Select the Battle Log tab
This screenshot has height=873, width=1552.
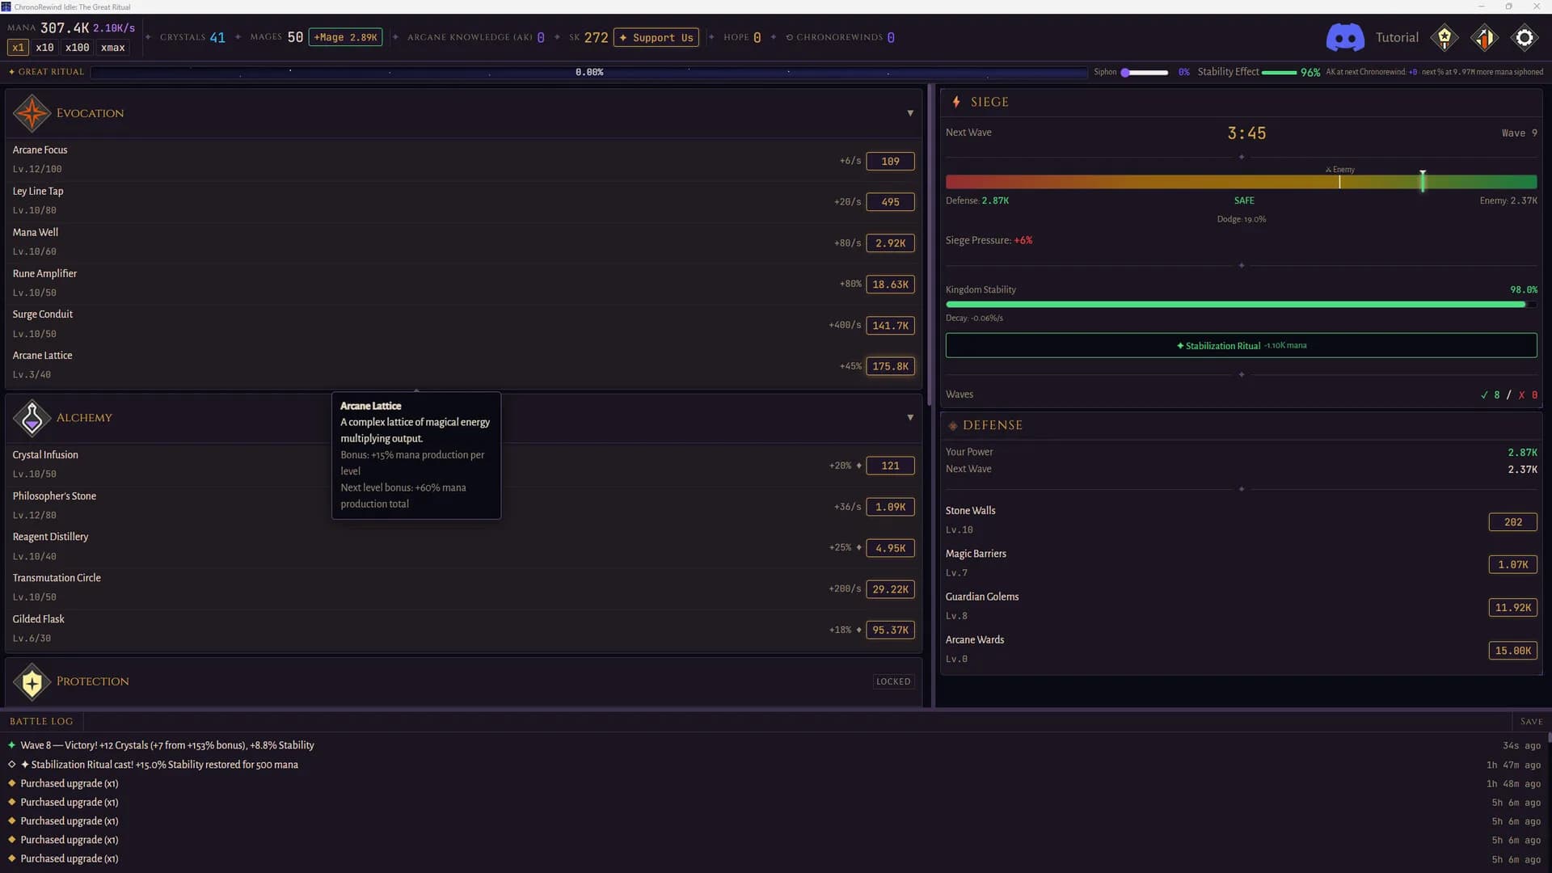[41, 721]
